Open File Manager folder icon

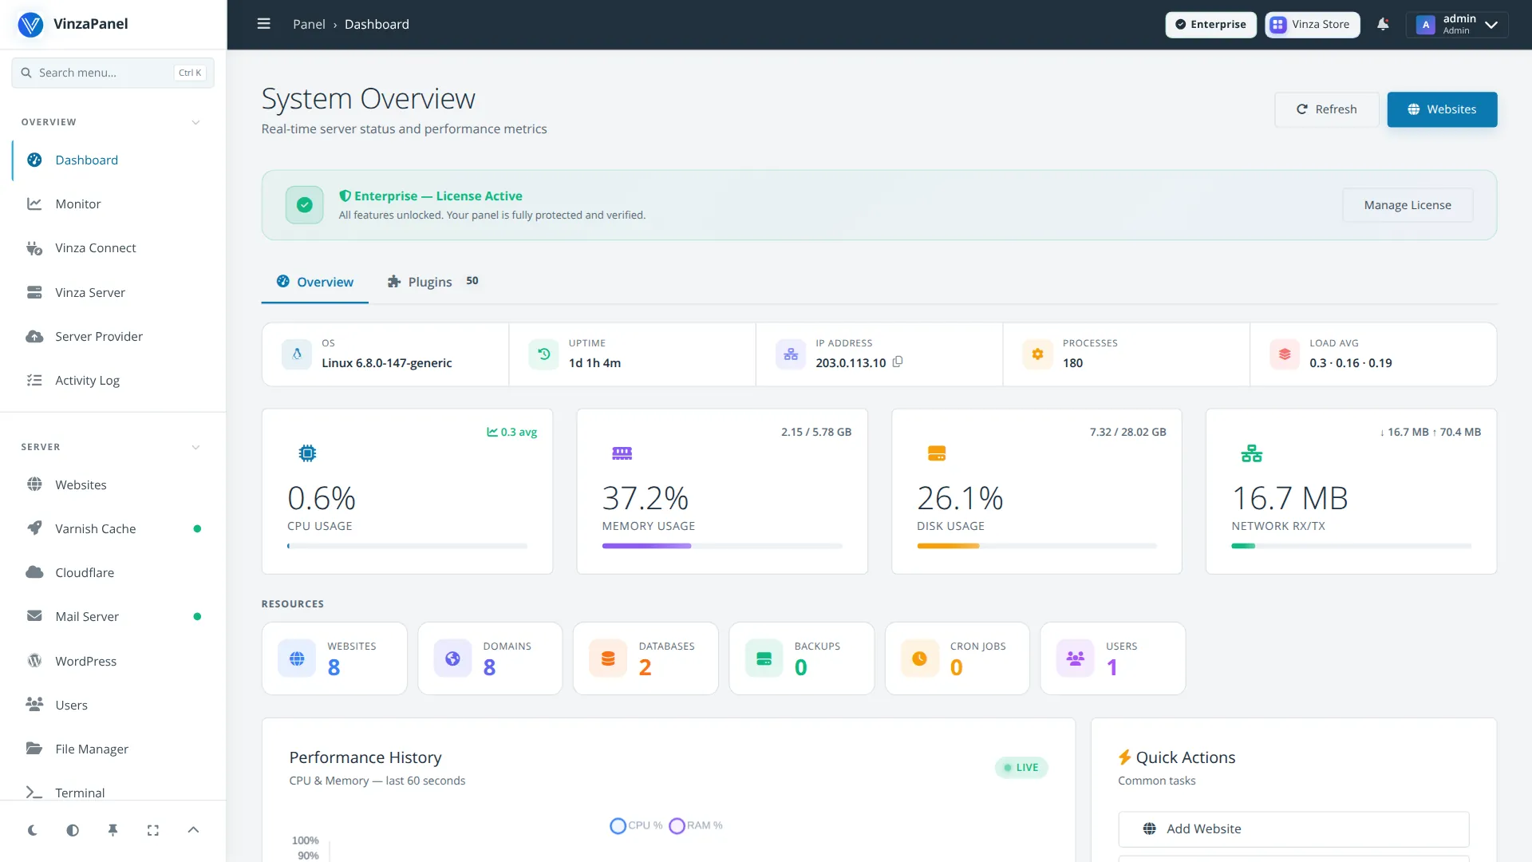(34, 749)
